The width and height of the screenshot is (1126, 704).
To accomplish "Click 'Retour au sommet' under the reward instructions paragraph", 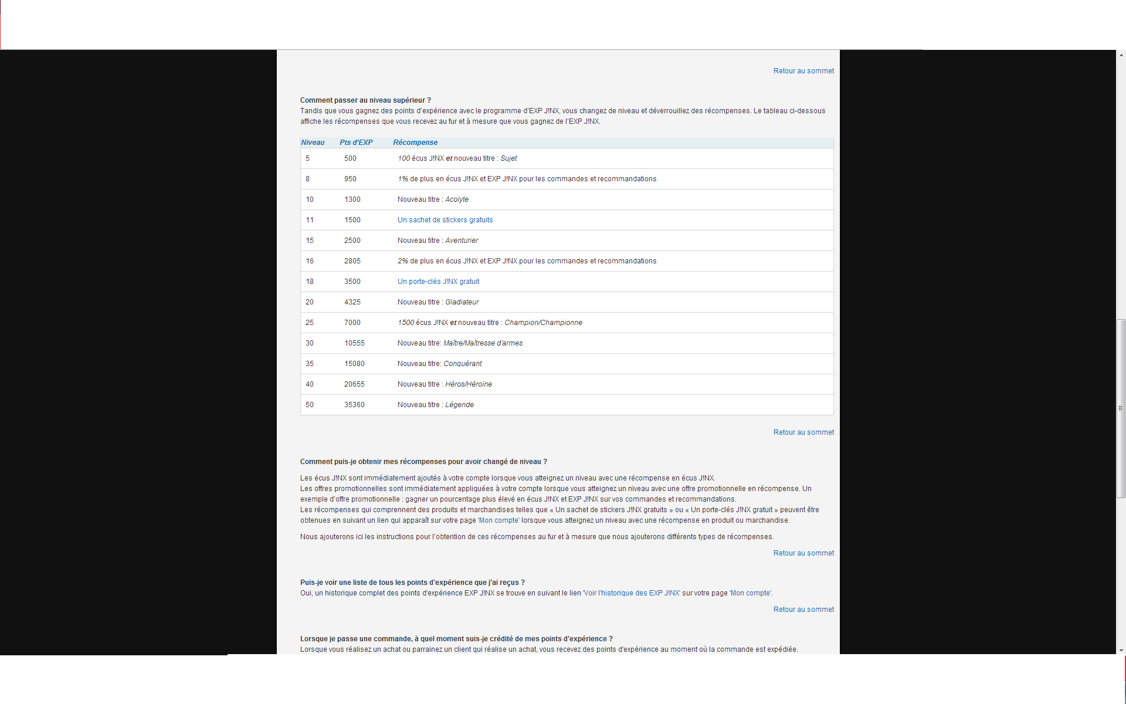I will (x=803, y=553).
